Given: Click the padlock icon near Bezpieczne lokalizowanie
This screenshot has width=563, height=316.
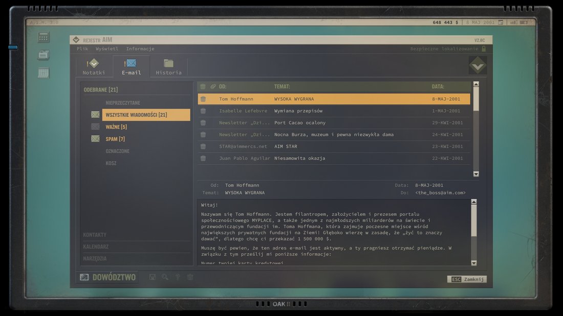Looking at the screenshot, I should 484,48.
